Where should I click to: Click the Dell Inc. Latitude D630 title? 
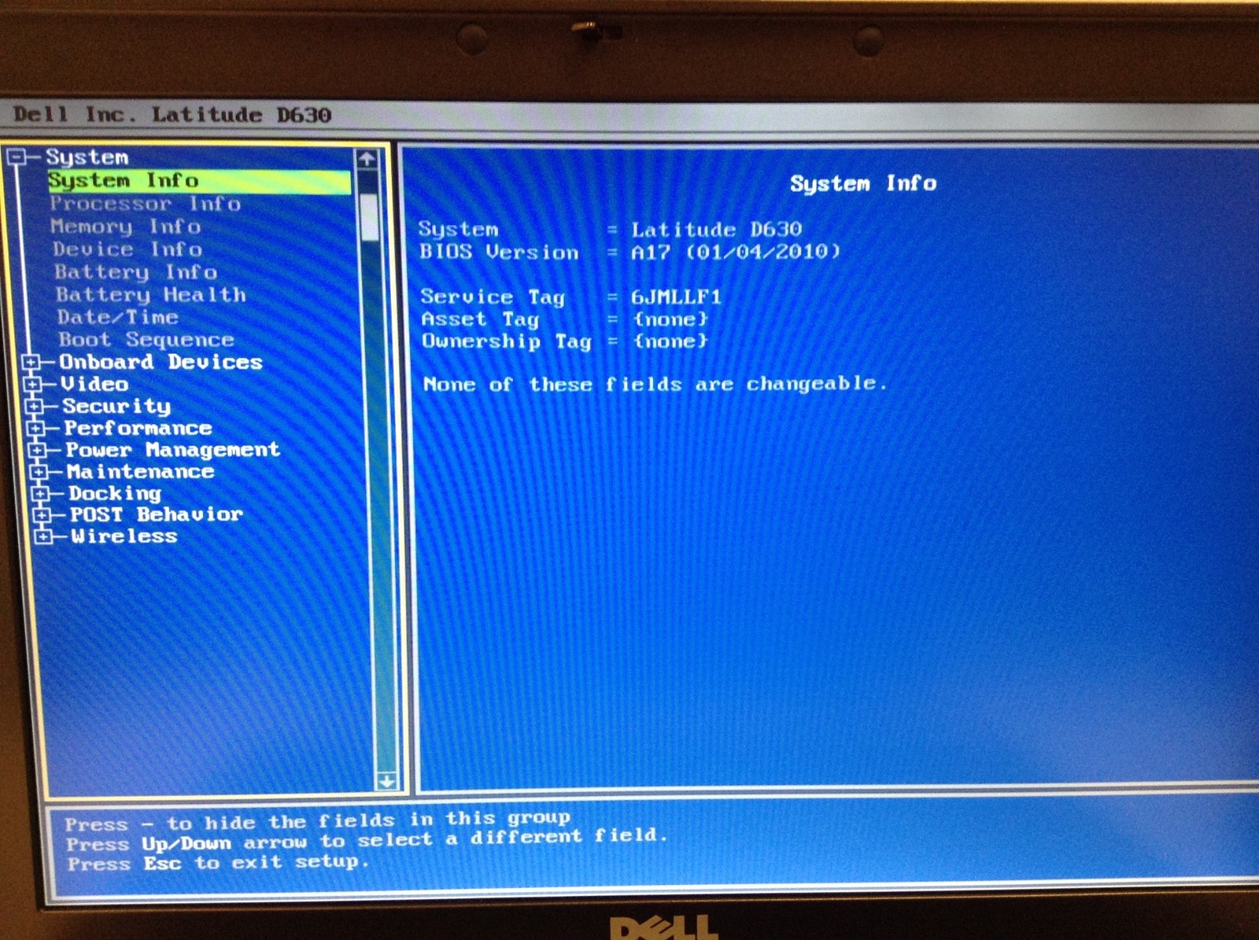(x=172, y=115)
